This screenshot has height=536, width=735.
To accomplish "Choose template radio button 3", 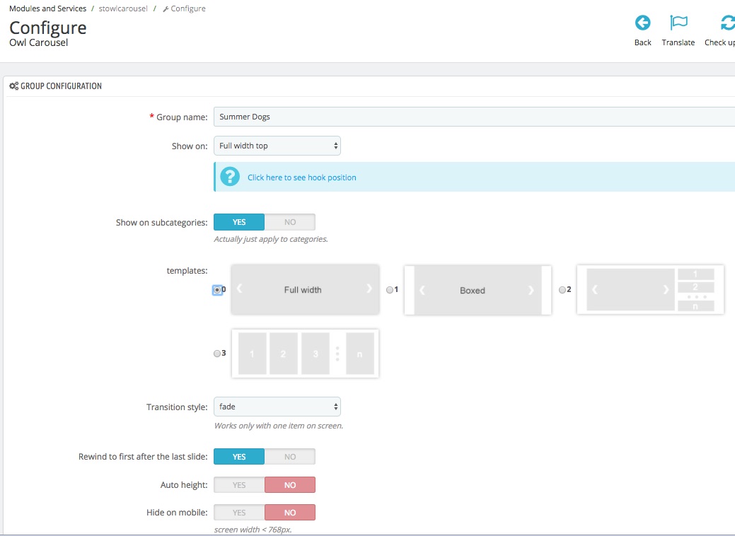I will click(217, 354).
